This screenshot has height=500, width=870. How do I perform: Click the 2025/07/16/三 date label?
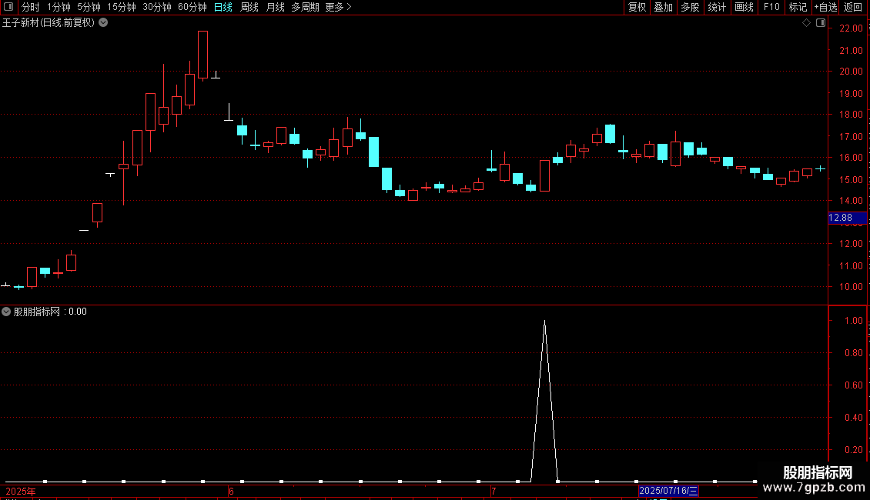point(668,491)
